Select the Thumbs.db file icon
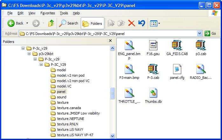The image size is (222, 140). point(153,93)
